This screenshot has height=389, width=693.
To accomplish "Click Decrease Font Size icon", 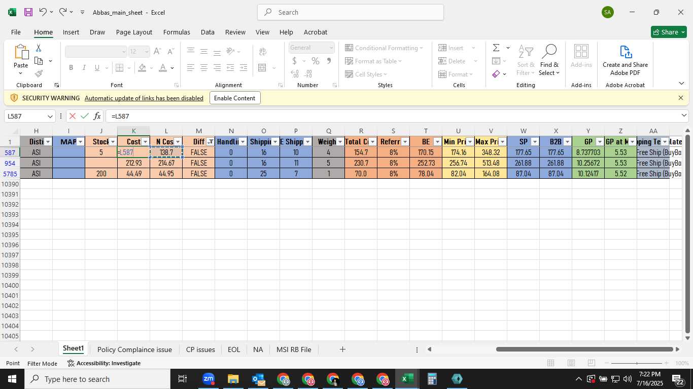I will 170,51.
